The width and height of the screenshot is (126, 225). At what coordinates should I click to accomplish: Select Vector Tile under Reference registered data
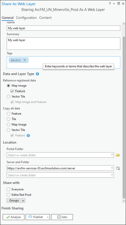click(x=8, y=97)
